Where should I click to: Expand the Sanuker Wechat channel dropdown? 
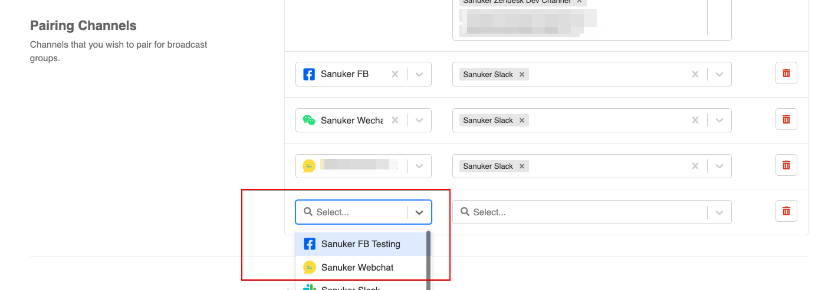click(419, 120)
